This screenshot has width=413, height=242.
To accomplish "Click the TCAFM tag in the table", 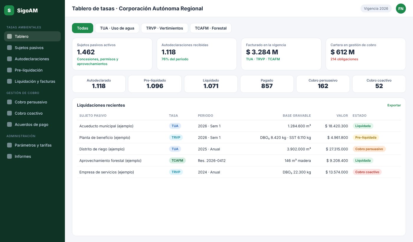I will pos(177,160).
